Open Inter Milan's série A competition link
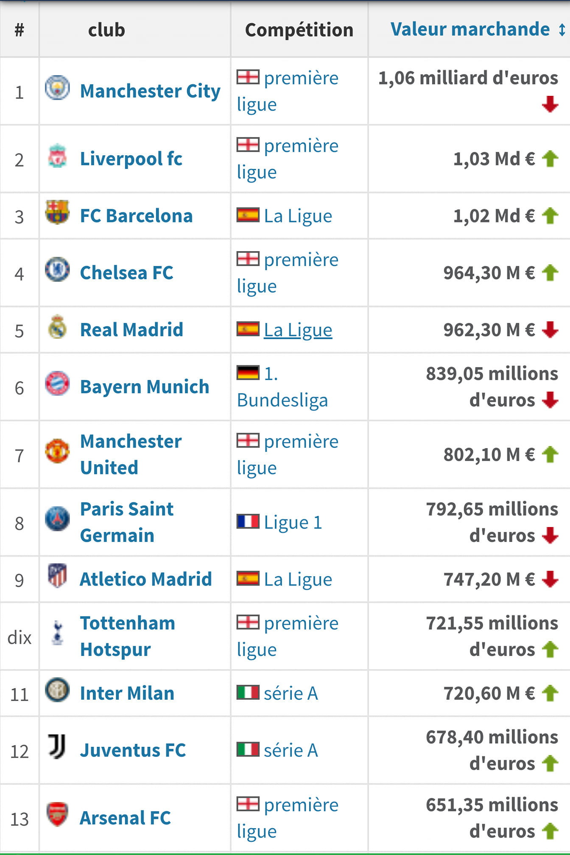 [291, 693]
